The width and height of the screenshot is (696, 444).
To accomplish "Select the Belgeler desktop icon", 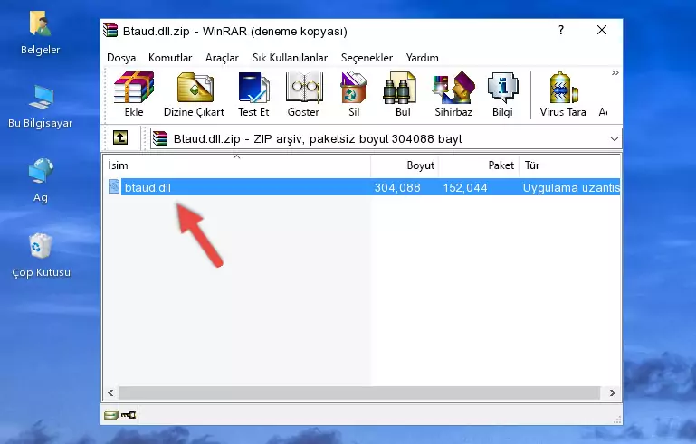I will click(x=40, y=33).
